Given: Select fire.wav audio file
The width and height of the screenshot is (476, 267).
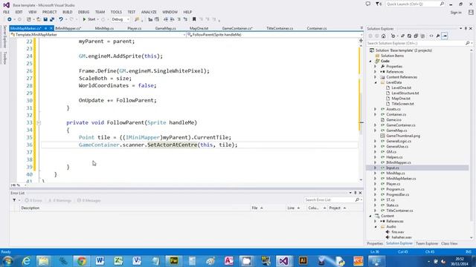Looking at the screenshot, I should tap(398, 232).
